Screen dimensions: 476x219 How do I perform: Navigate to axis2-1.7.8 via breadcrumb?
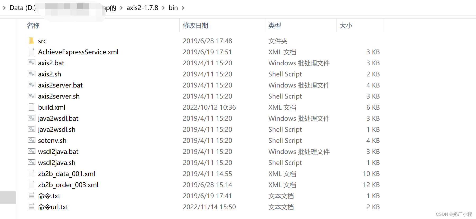pos(142,8)
